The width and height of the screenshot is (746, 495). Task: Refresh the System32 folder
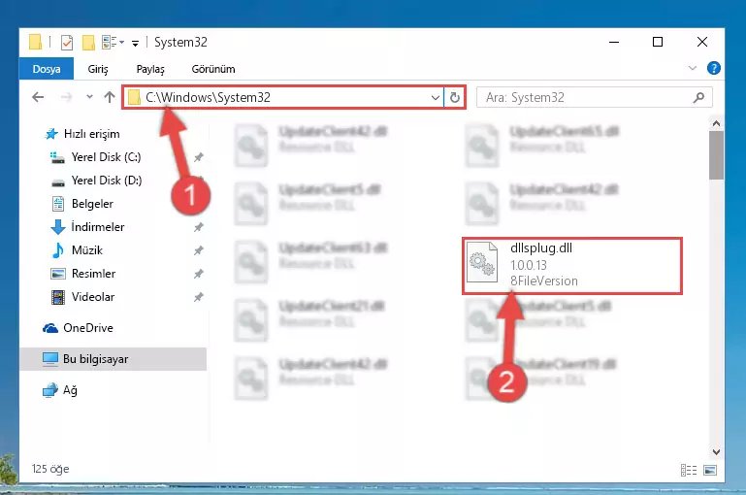pos(455,98)
